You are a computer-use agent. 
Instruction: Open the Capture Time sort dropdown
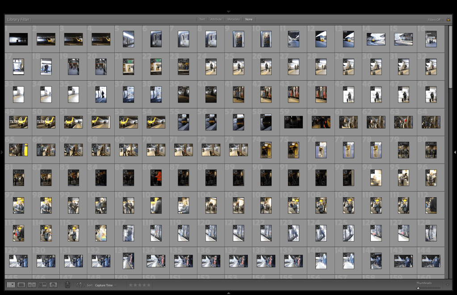[x=105, y=285]
